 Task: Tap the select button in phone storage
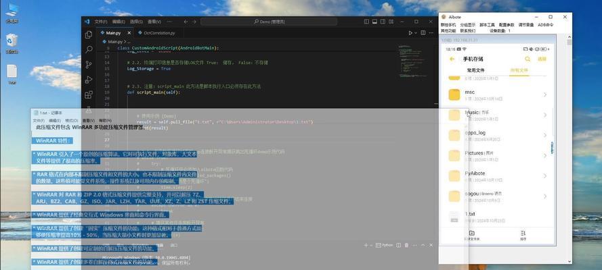[542, 59]
